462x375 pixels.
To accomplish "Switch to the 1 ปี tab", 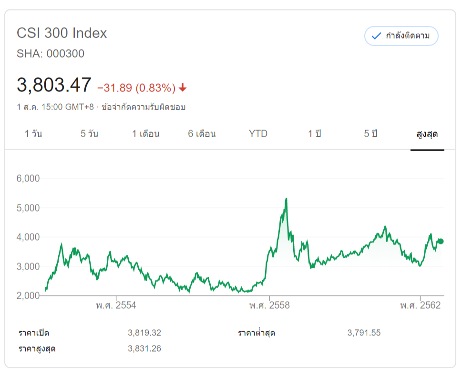I will 315,134.
